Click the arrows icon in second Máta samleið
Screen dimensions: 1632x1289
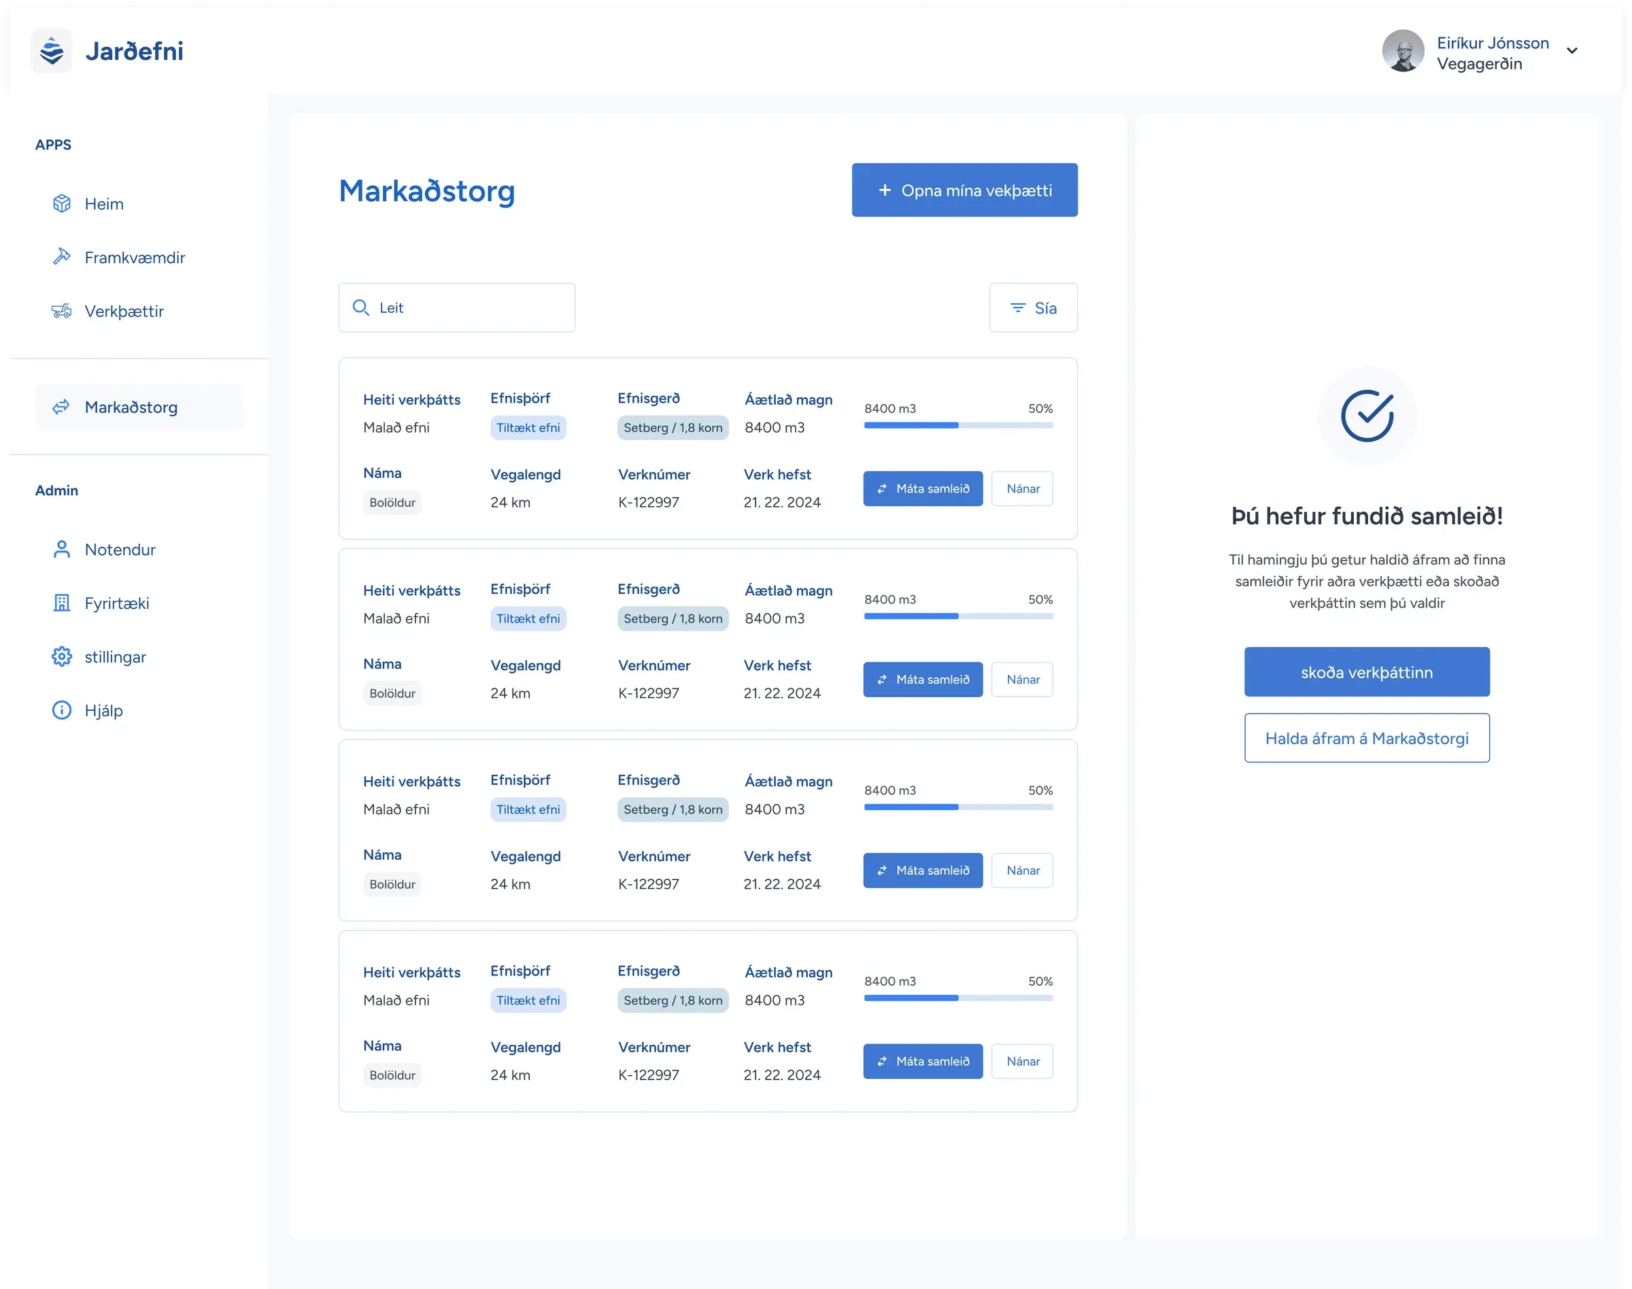coord(881,680)
